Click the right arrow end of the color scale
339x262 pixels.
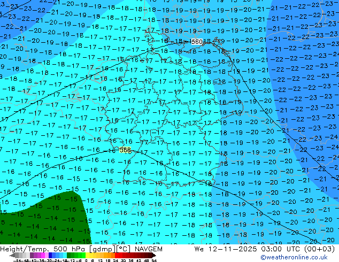[x=154, y=255]
